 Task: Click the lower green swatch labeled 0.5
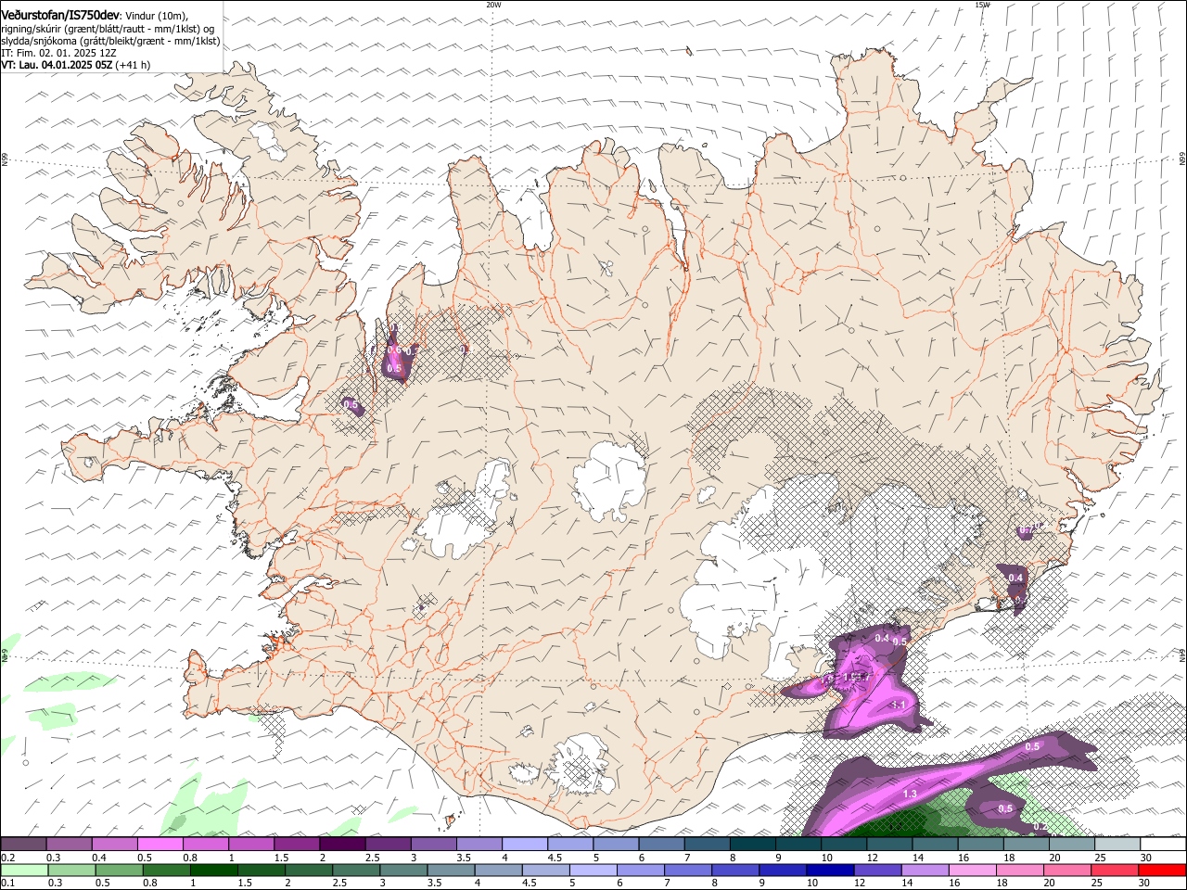pyautogui.click(x=119, y=871)
